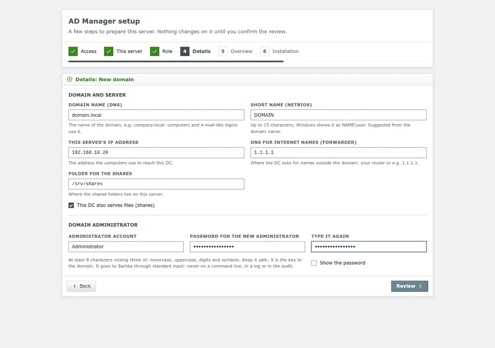Viewport: 495px width, 348px height.
Task: Click the DOMAIN AND SERVER section heading
Action: [x=97, y=95]
